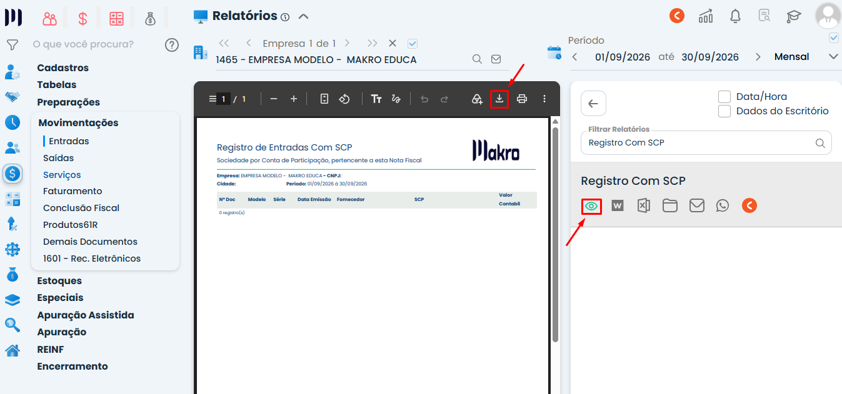Go to previous company arrow

pyautogui.click(x=249, y=43)
